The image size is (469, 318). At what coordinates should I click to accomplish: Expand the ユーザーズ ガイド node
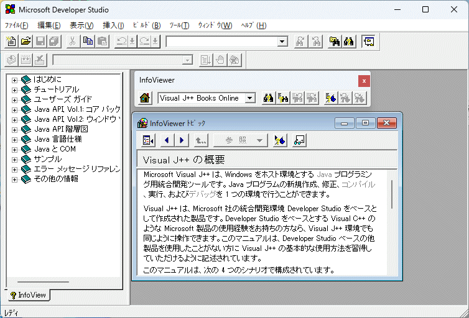point(14,100)
